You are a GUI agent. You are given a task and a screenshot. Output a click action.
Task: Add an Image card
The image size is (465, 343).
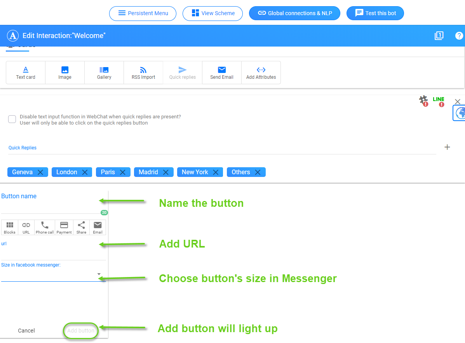(x=64, y=72)
